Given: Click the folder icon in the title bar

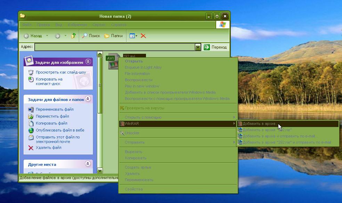Looking at the screenshot, I should pyautogui.click(x=23, y=16).
